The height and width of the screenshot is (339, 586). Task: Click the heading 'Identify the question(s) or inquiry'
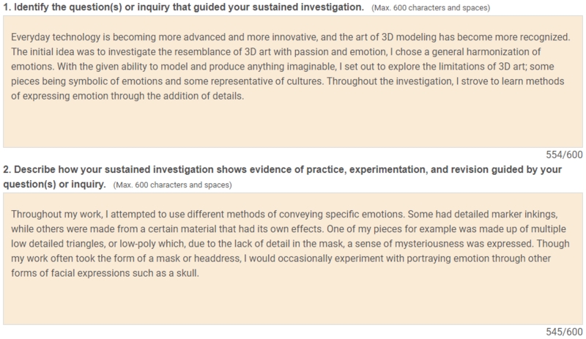[184, 7]
